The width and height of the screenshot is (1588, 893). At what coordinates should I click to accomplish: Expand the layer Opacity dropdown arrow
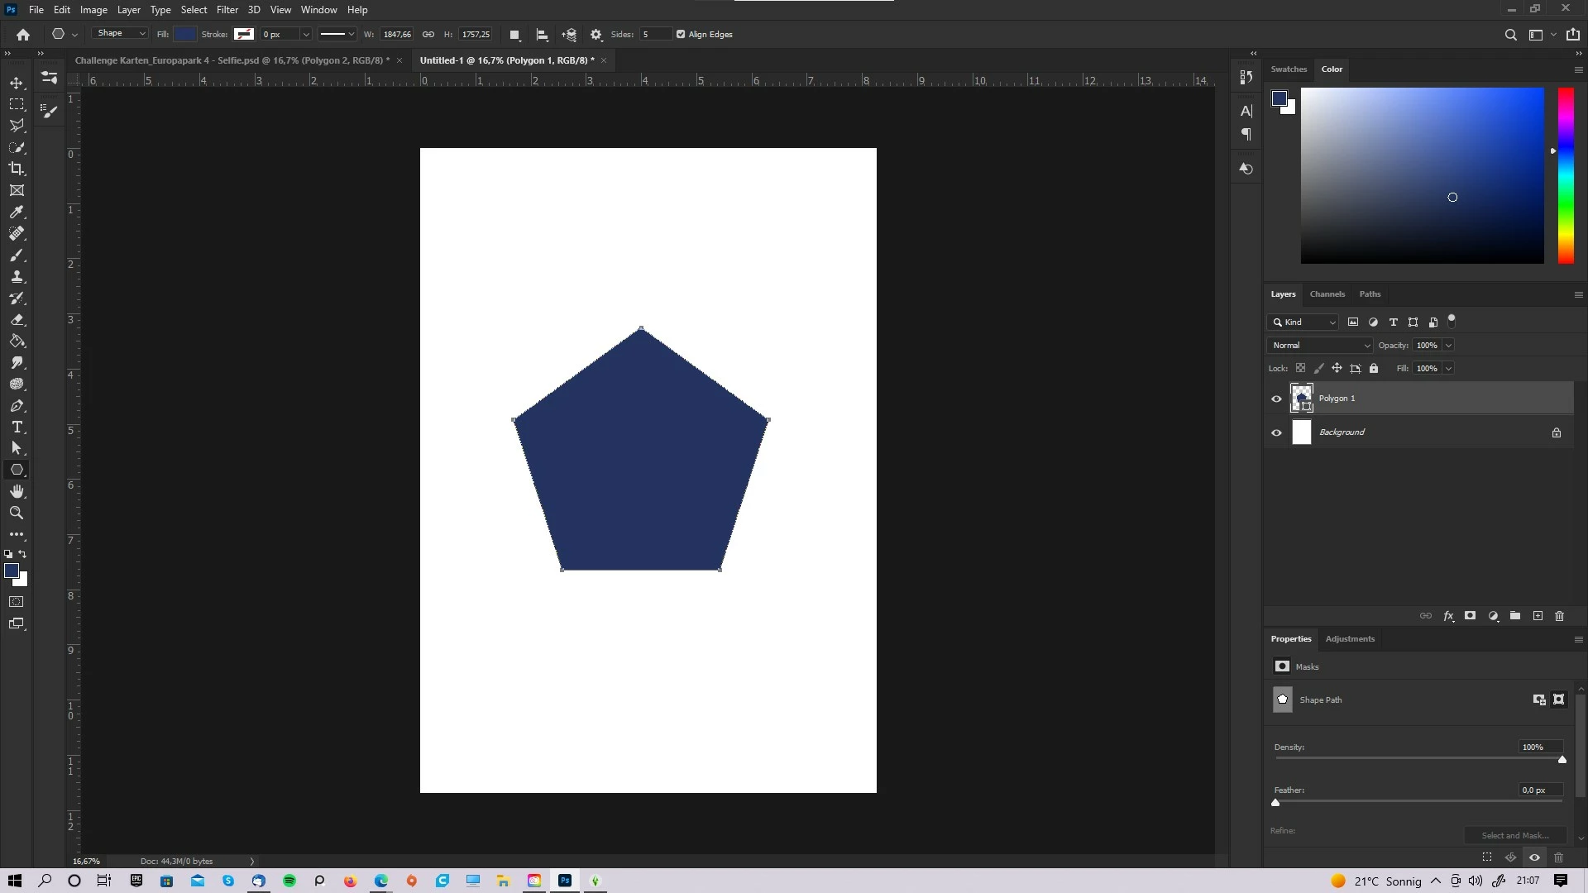1448,346
